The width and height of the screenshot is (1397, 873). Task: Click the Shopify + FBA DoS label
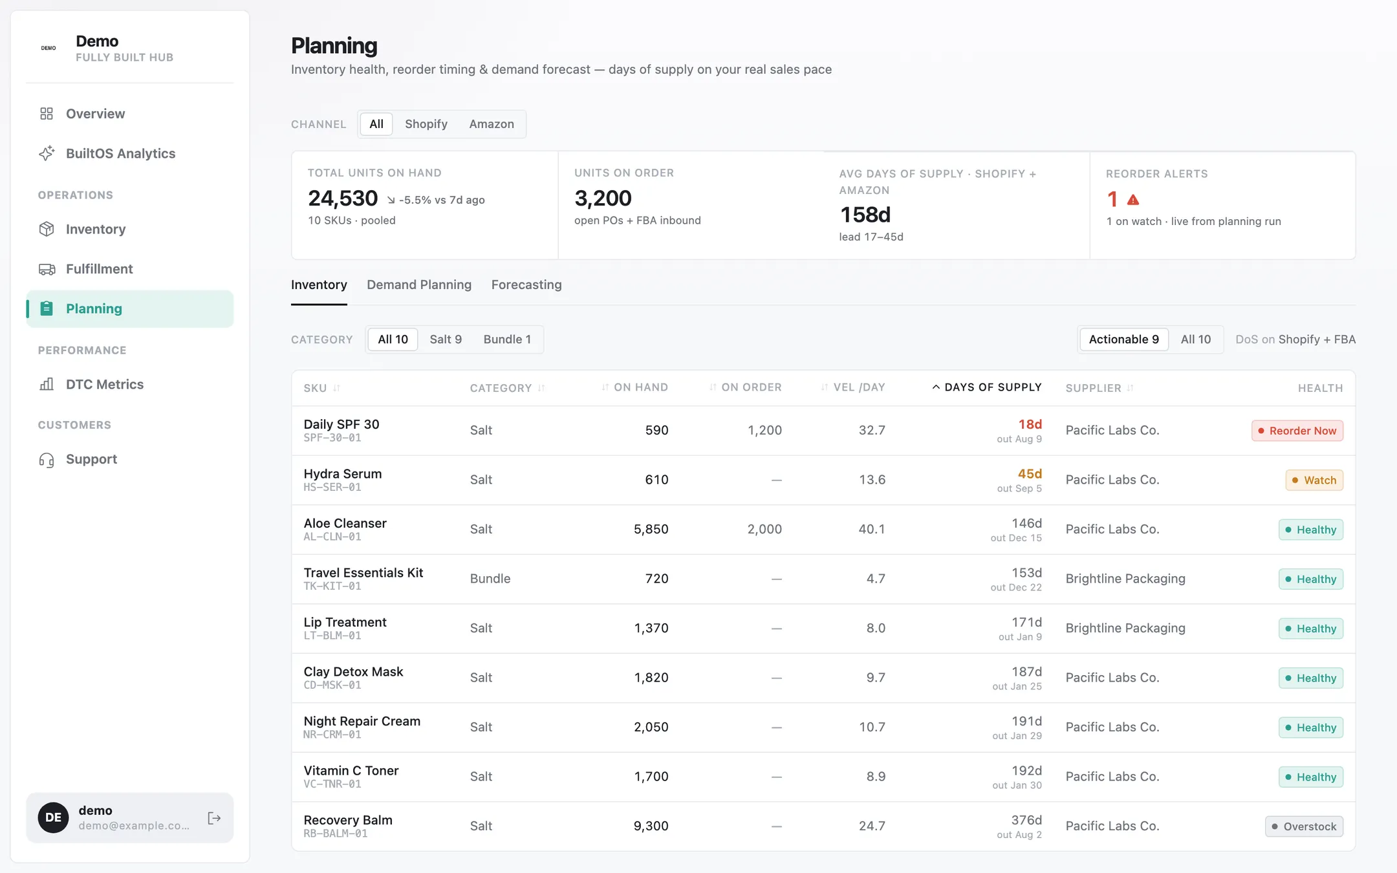1317,339
